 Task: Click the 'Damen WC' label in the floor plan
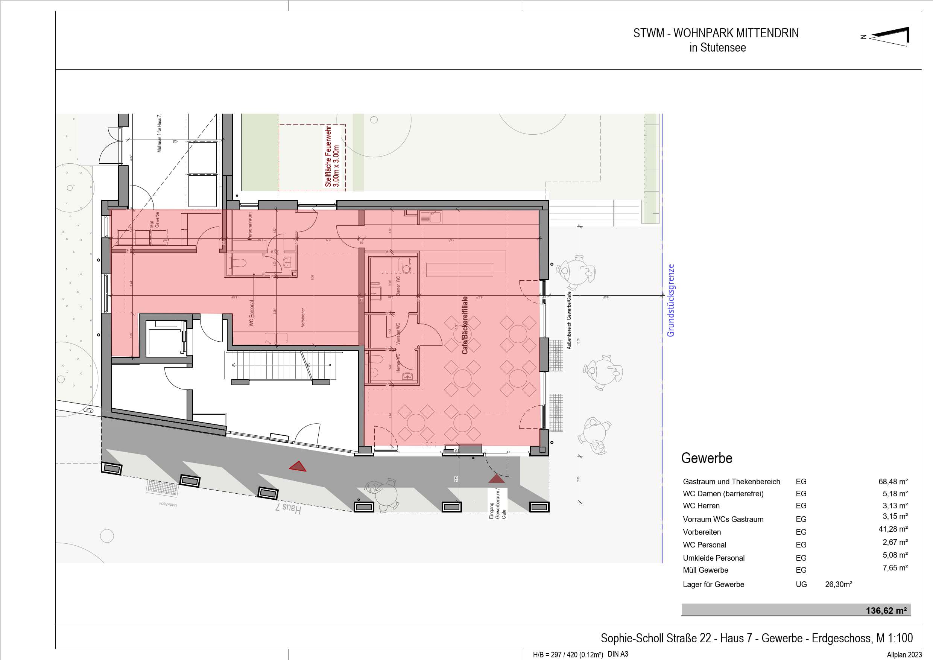398,286
